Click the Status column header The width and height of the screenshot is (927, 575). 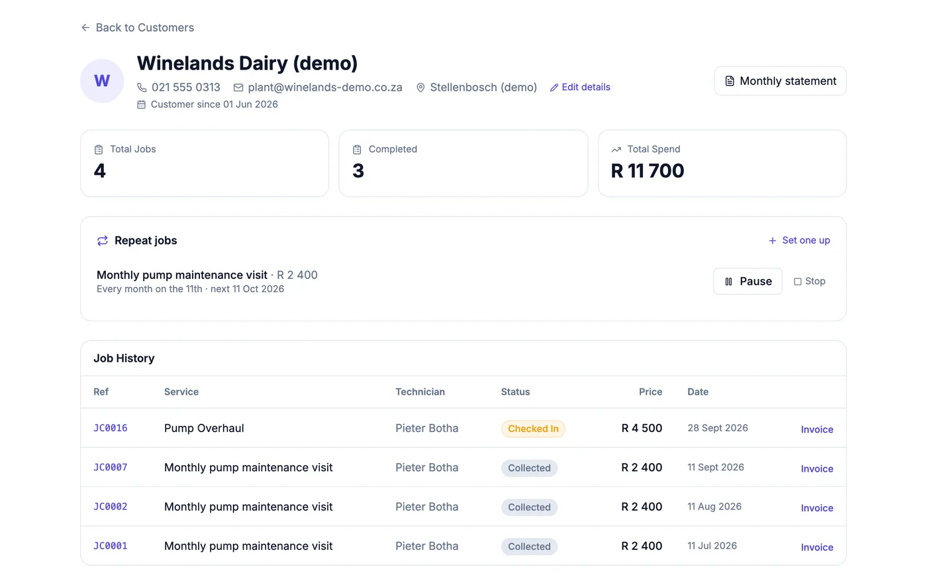pyautogui.click(x=515, y=392)
